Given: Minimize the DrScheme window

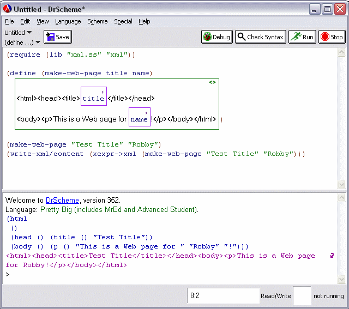Looking at the screenshot, I should (314, 9).
